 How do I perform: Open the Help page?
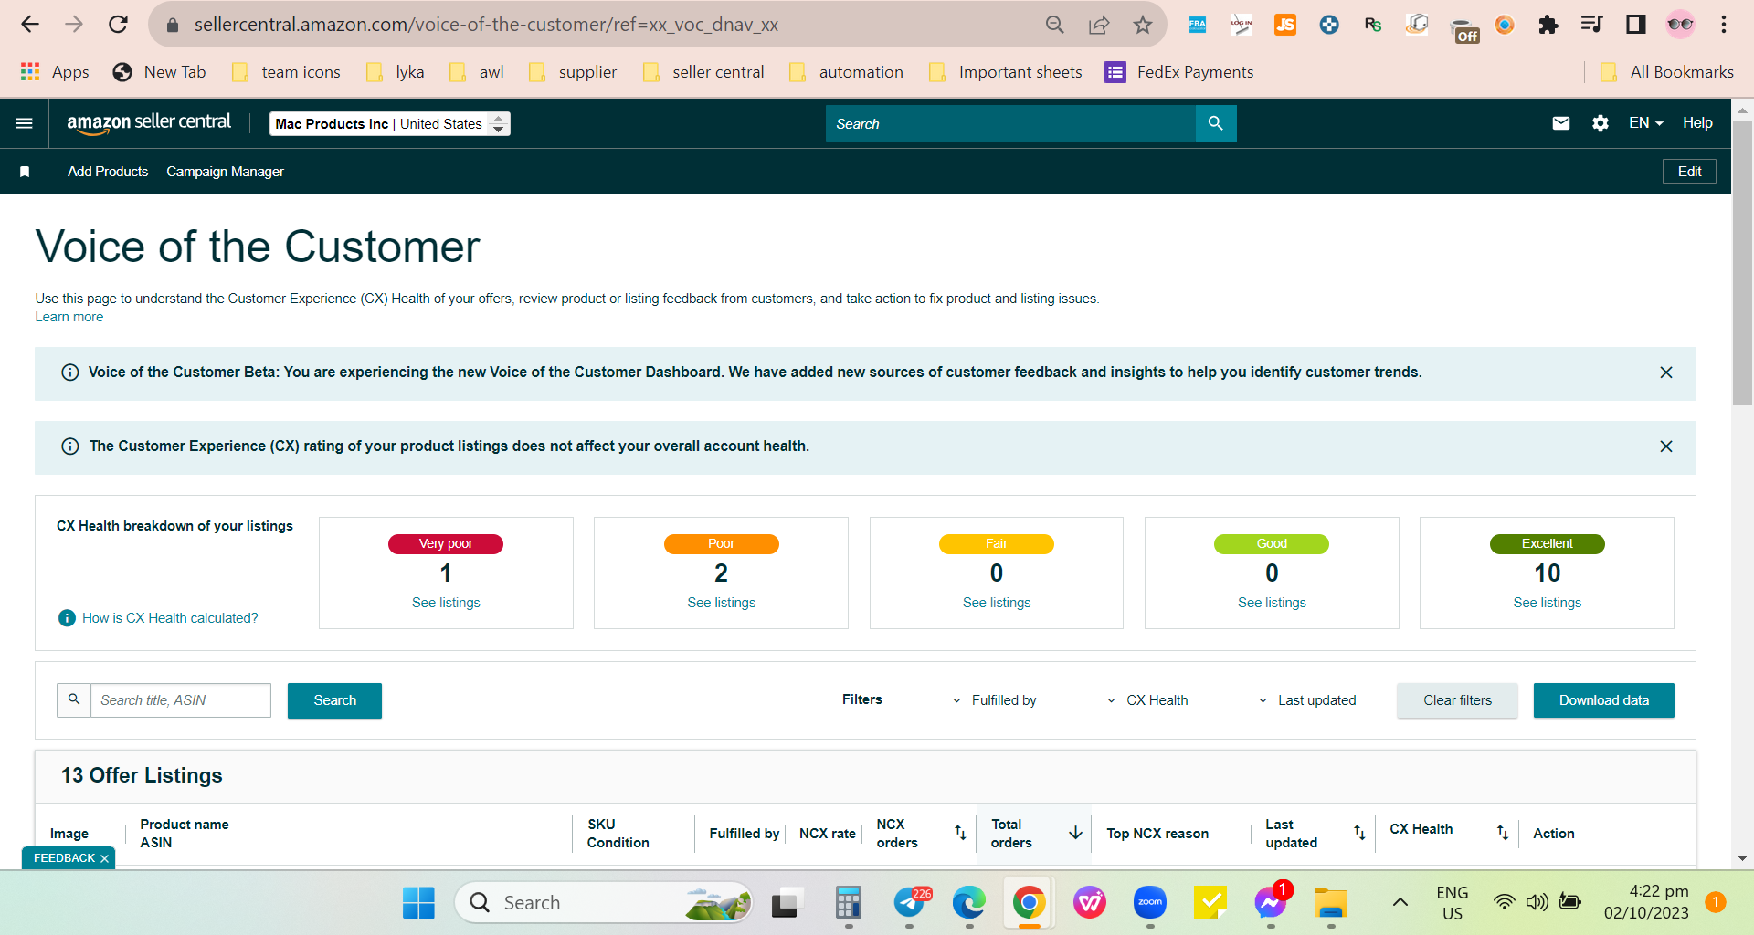[x=1697, y=123]
